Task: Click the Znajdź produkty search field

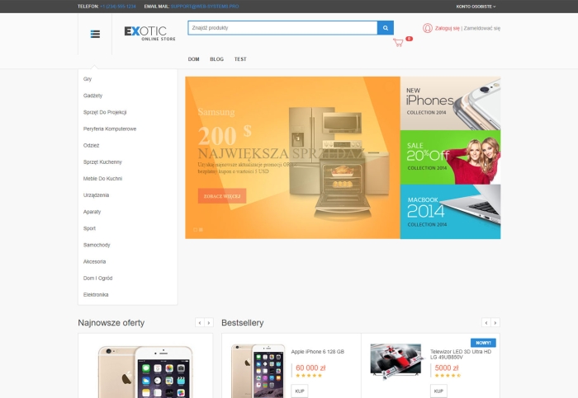Action: [x=282, y=28]
